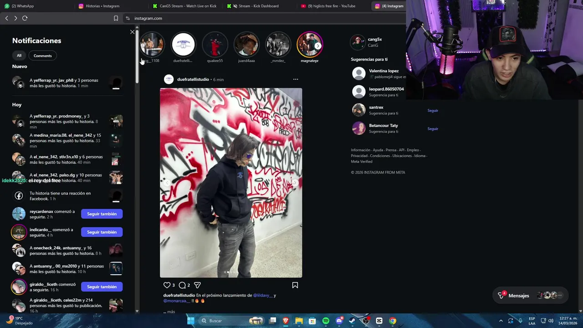The height and width of the screenshot is (328, 583).
Task: Show hidden system tray icons
Action: [501, 321]
